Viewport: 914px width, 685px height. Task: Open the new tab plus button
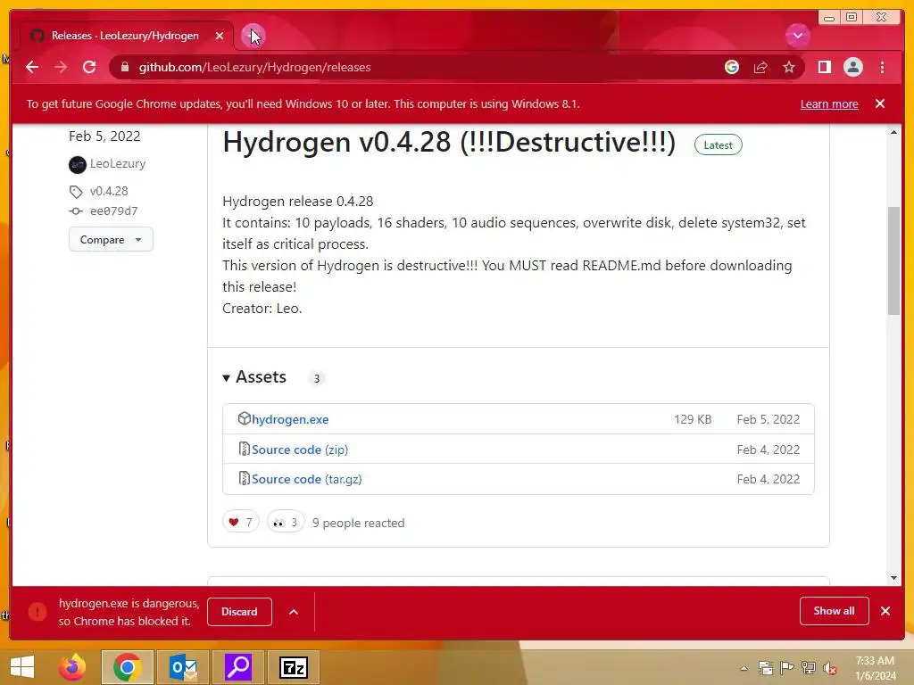coord(253,36)
